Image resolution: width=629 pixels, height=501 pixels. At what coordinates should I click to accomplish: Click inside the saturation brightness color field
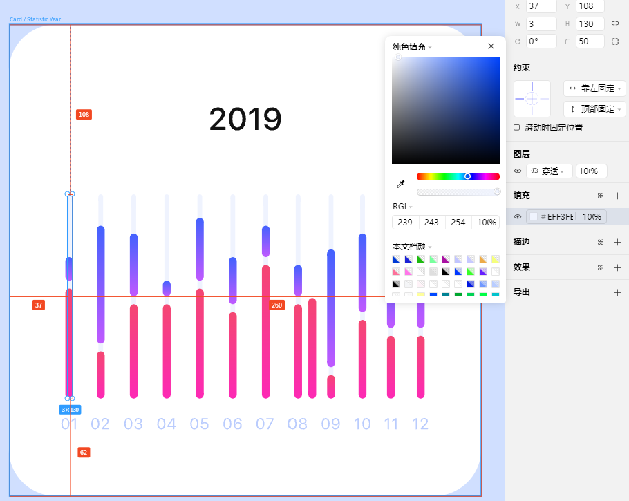click(x=446, y=111)
